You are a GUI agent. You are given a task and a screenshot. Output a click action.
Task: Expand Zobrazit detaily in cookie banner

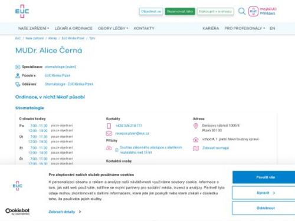pyautogui.click(x=65, y=212)
